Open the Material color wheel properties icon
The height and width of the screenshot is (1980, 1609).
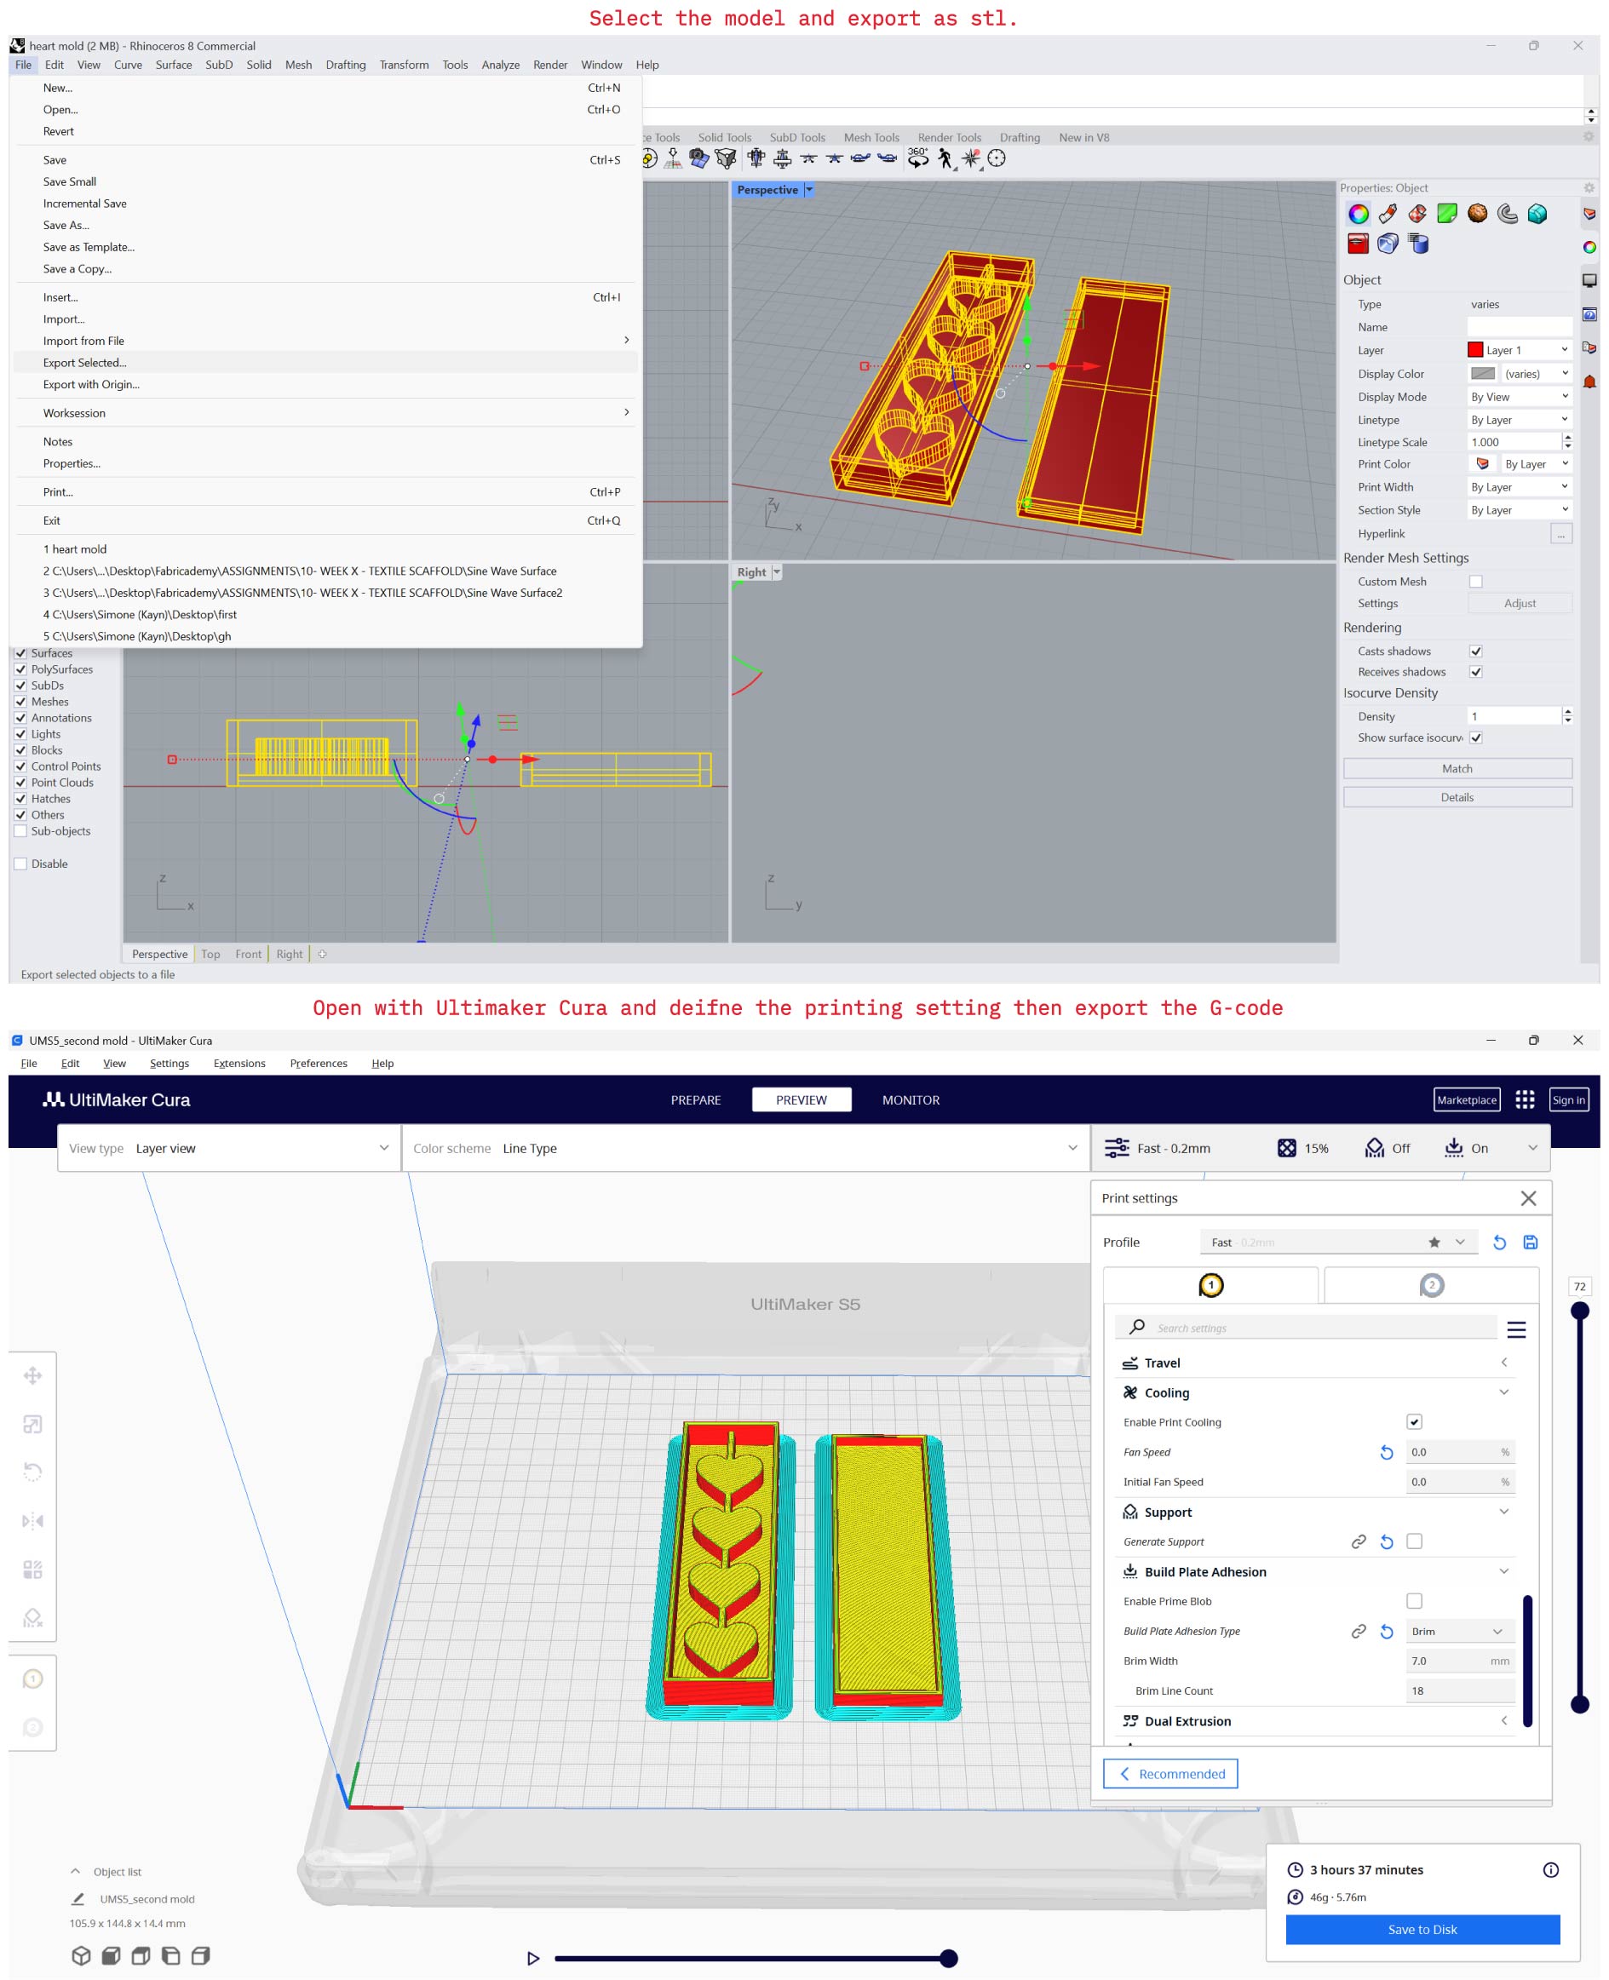pyautogui.click(x=1358, y=214)
